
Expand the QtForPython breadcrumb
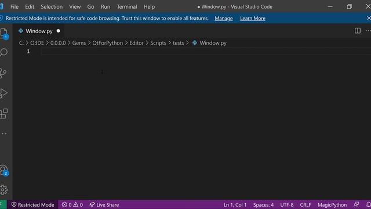tap(108, 43)
